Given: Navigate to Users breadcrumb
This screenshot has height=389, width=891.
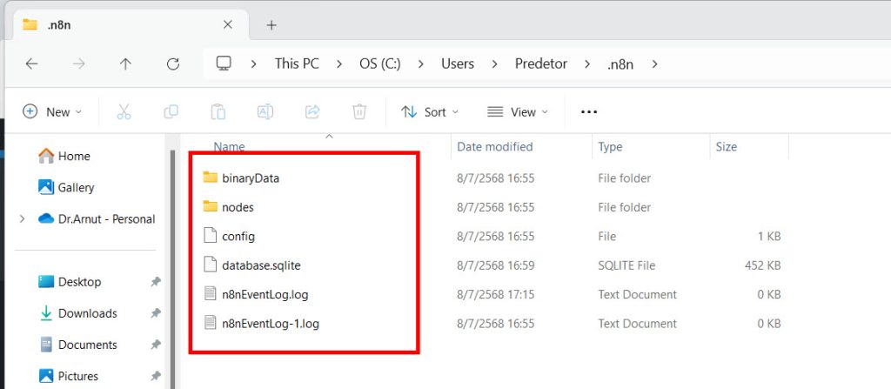Looking at the screenshot, I should click(x=458, y=64).
